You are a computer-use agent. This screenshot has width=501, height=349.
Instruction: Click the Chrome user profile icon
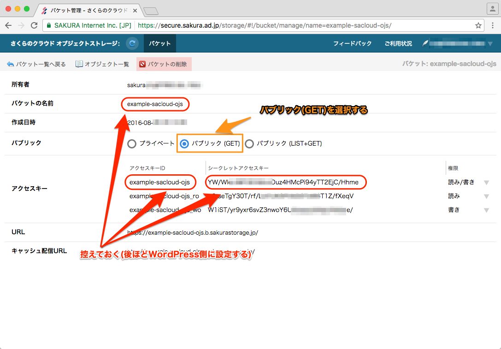tap(492, 9)
